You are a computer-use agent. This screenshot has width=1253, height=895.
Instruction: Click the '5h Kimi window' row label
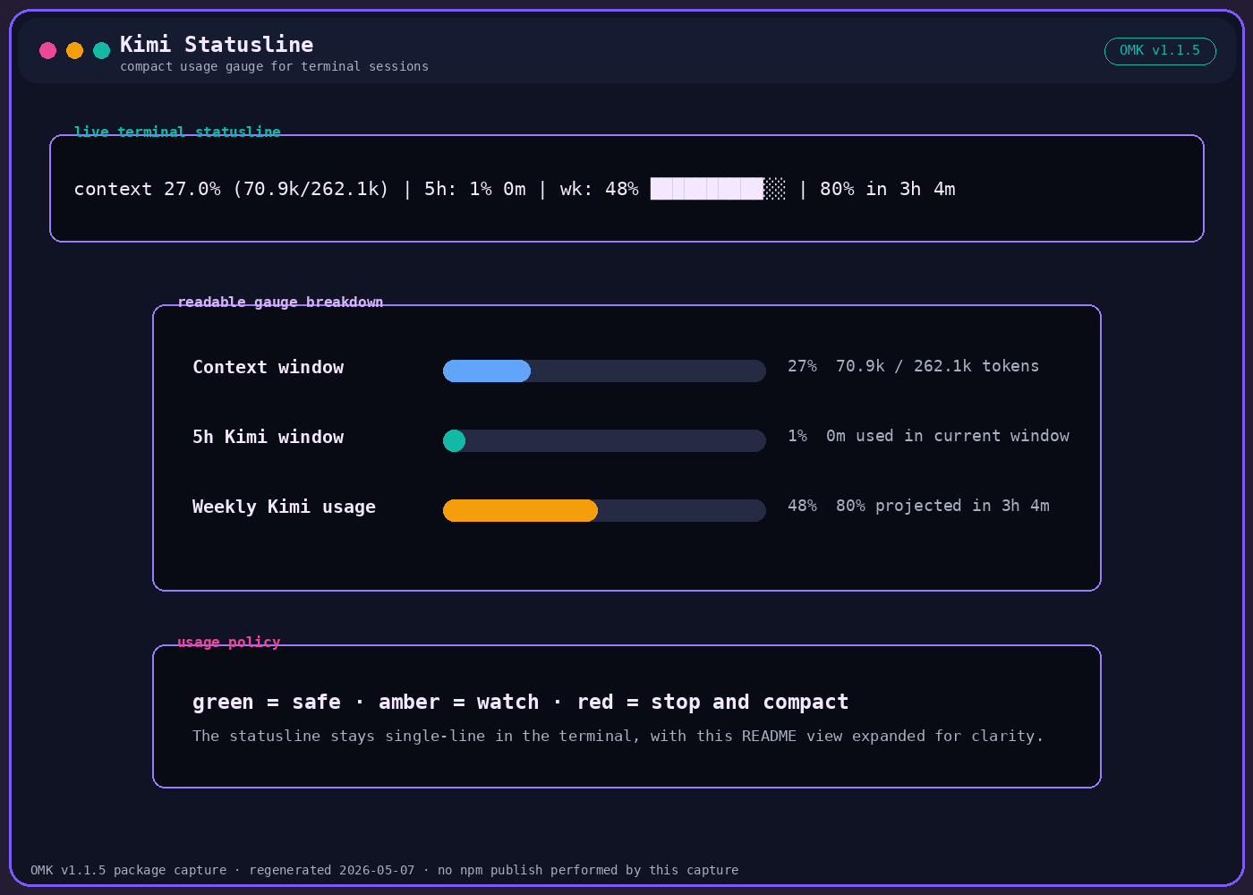click(x=268, y=437)
